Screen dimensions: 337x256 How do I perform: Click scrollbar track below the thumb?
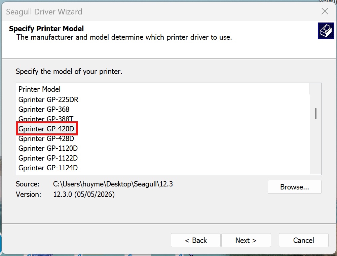tap(315, 147)
